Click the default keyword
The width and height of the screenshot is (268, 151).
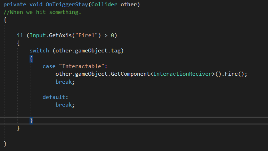tap(54, 97)
